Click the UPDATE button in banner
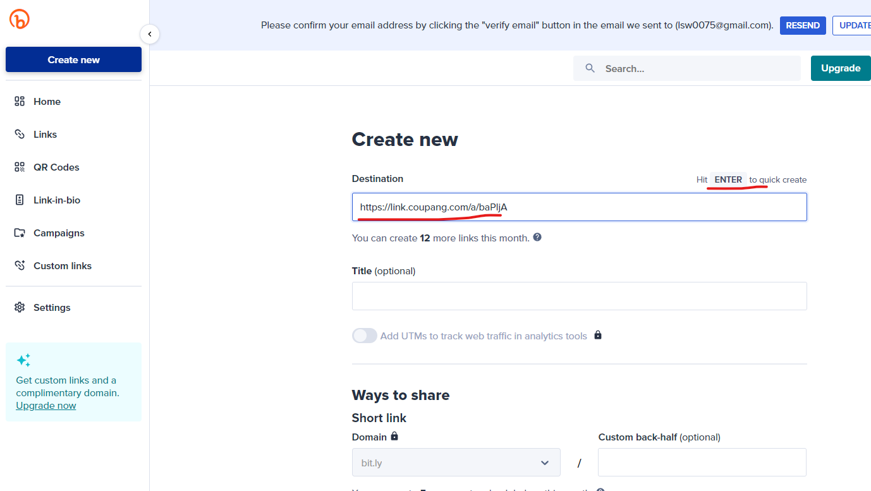Screen dimensions: 871x491 853,25
